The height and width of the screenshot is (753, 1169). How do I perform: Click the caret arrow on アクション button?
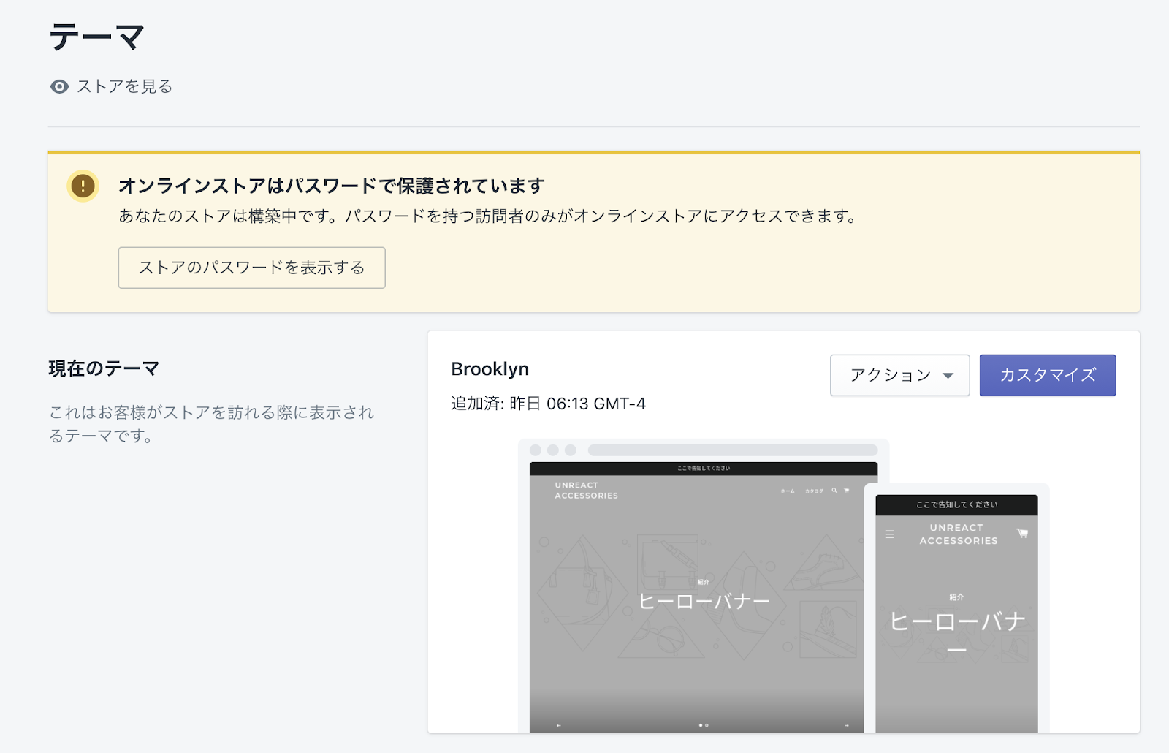(x=948, y=376)
